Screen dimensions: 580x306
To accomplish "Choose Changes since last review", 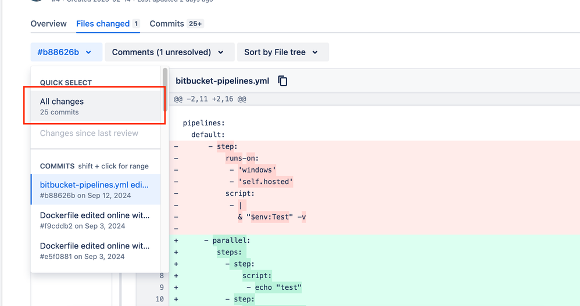I will point(89,133).
